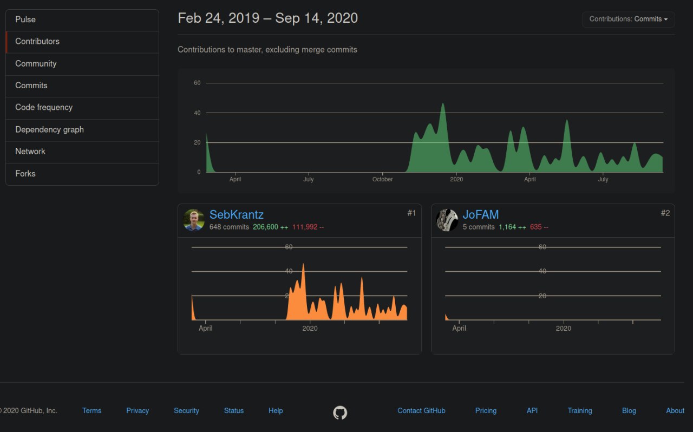
Task: Open the Dependency graph section
Action: (82, 130)
